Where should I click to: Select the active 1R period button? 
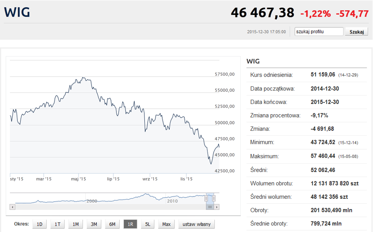click(x=130, y=224)
